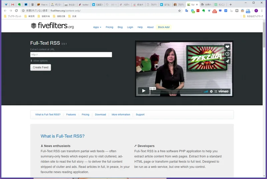Click the Vimeo logo in player

pyautogui.click(x=223, y=91)
